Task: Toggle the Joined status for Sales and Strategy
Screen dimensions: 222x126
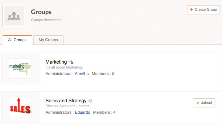Action: pyautogui.click(x=204, y=103)
